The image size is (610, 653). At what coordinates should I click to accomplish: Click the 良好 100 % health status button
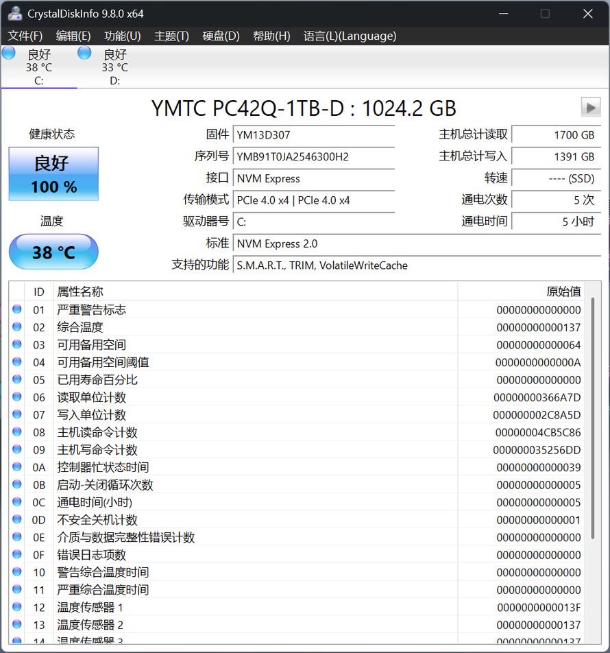(x=53, y=174)
